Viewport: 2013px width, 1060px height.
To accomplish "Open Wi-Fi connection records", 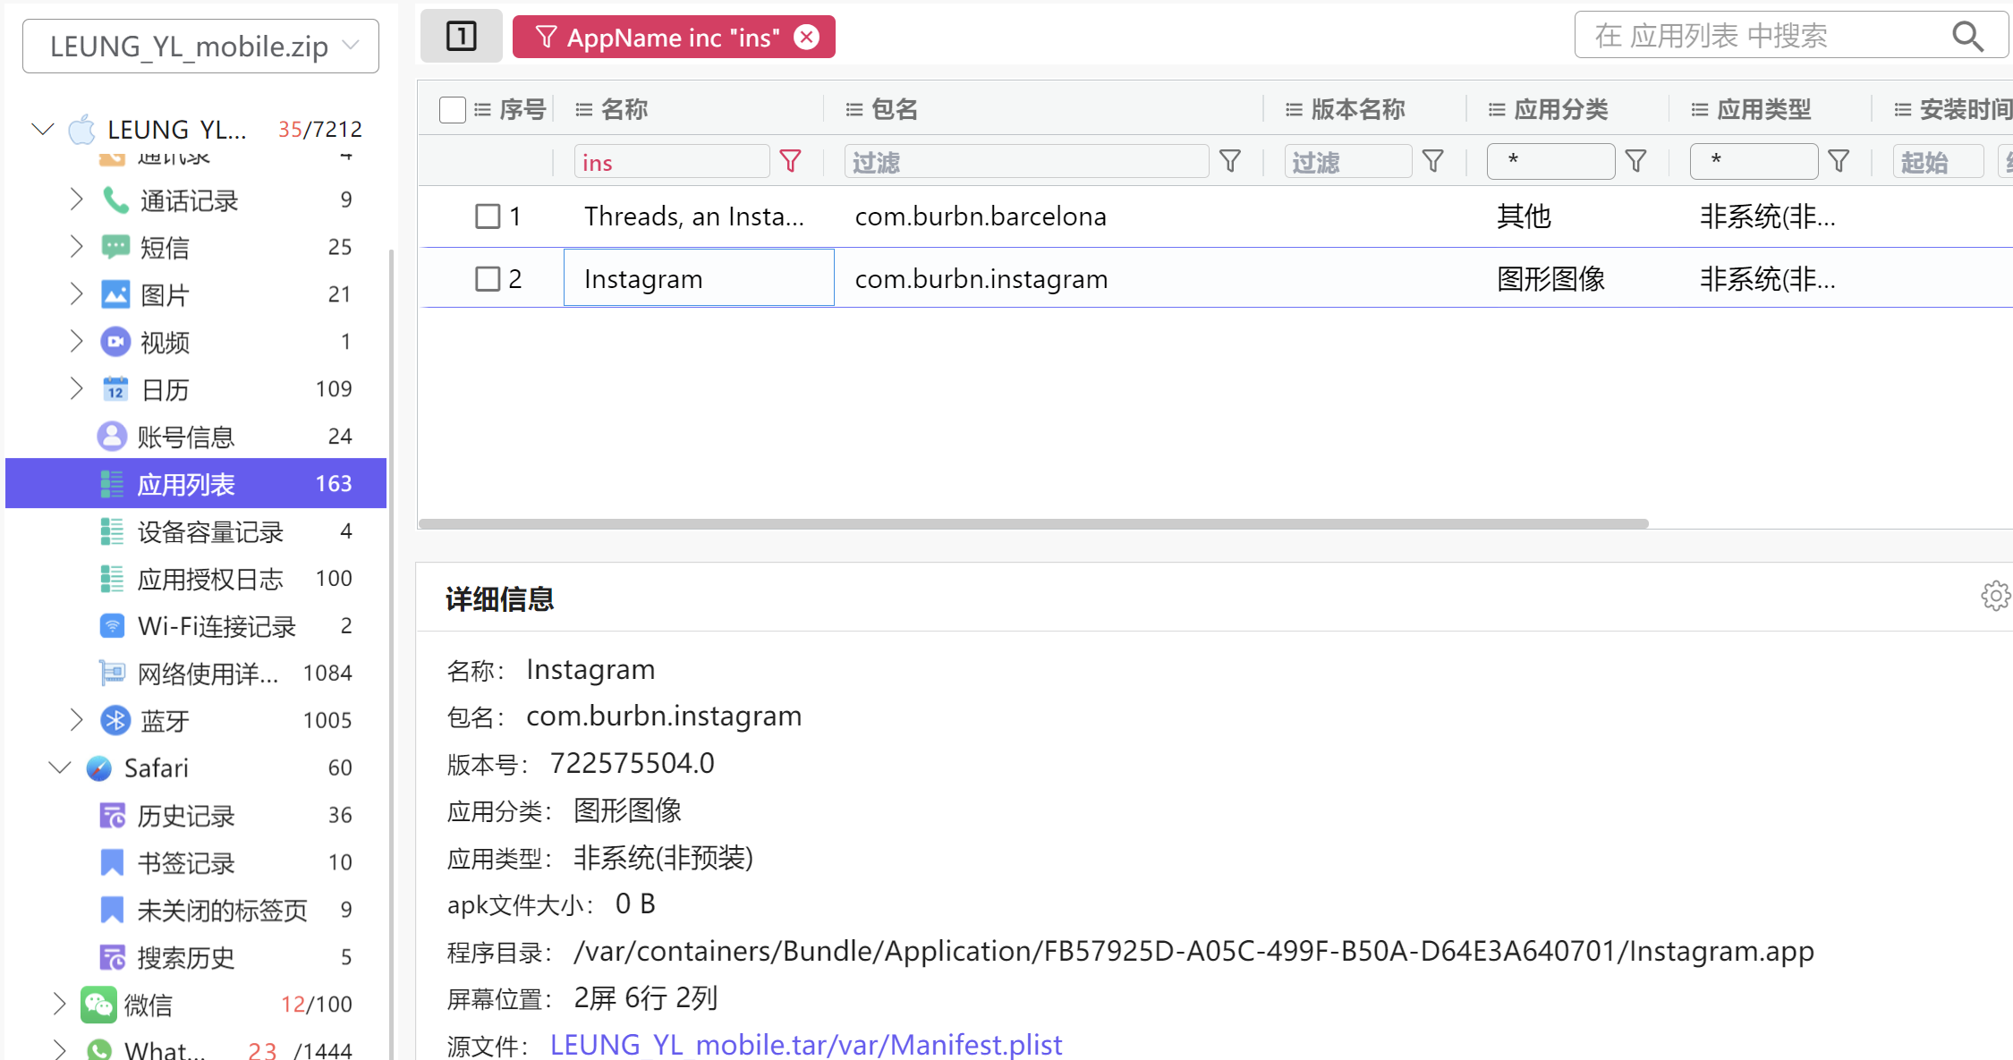I will pos(216,626).
